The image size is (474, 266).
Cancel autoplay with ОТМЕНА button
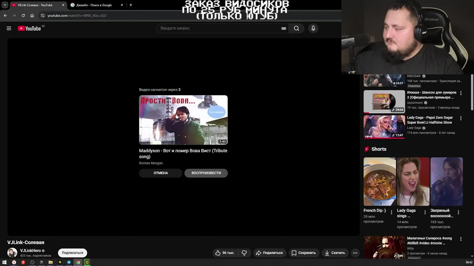[x=161, y=173]
